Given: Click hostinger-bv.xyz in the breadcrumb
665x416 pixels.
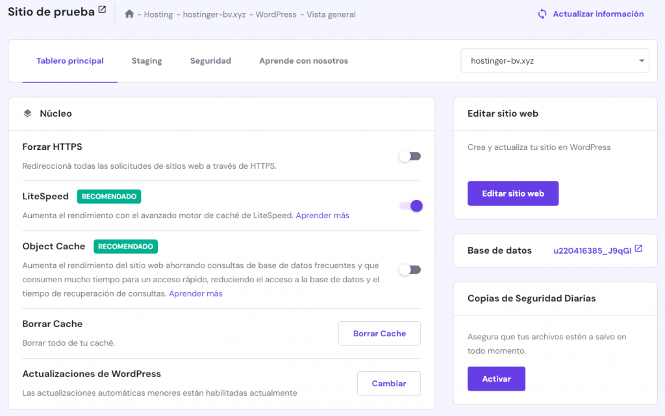Looking at the screenshot, I should pos(214,14).
